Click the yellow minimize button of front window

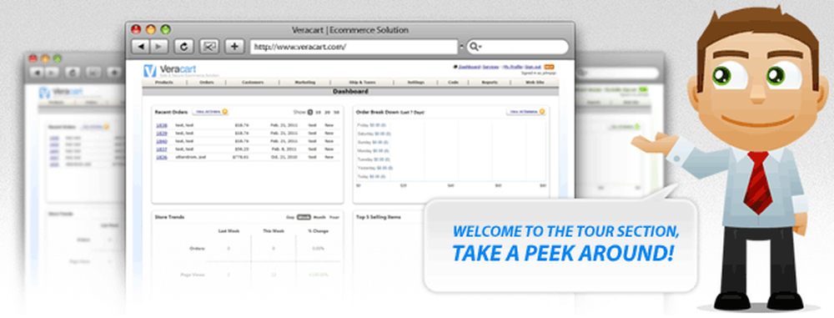coord(151,29)
